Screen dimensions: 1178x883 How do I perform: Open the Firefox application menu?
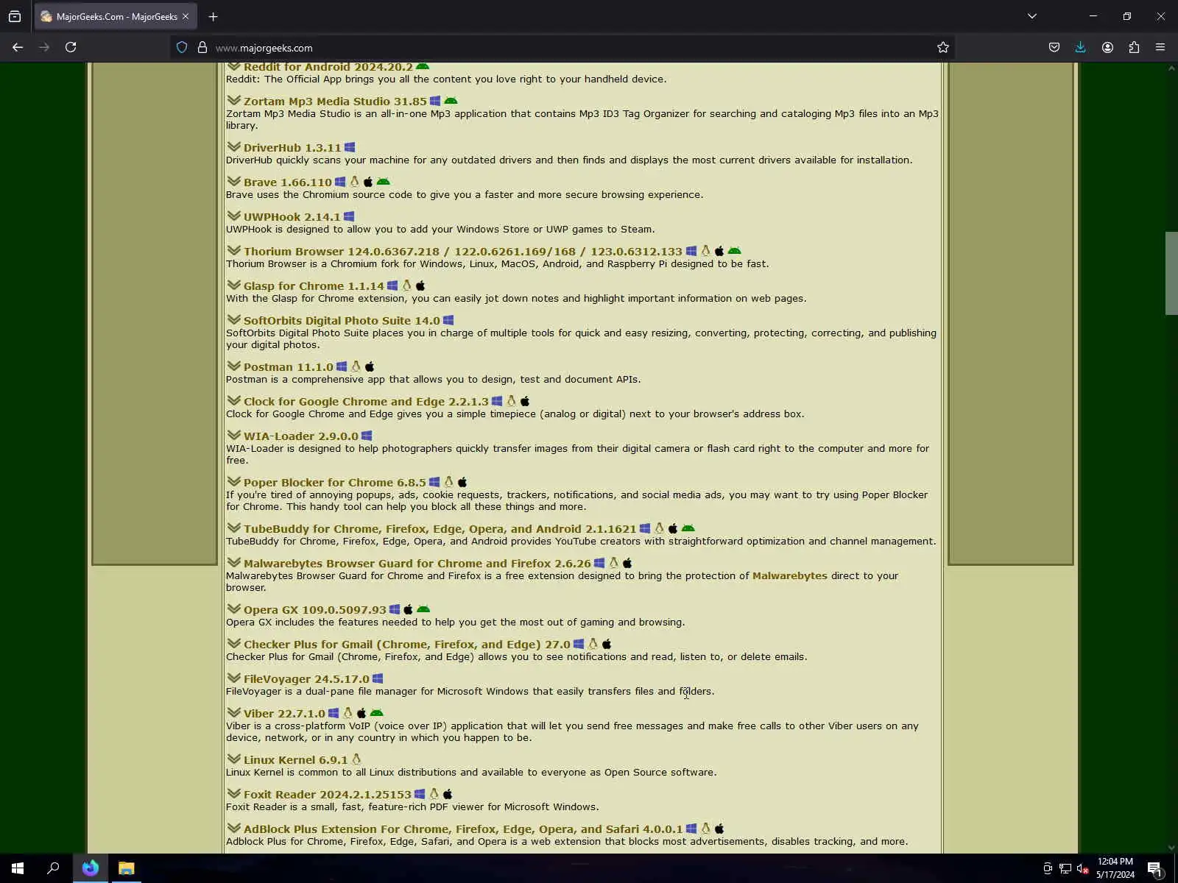(1160, 47)
